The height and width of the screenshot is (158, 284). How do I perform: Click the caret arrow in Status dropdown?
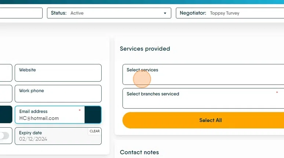click(x=165, y=13)
